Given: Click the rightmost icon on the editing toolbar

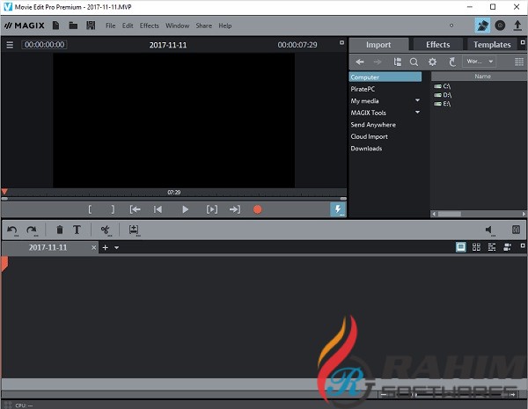Looking at the screenshot, I should [516, 230].
